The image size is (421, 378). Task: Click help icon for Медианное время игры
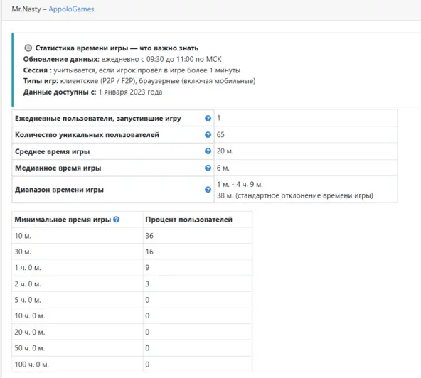pos(208,168)
